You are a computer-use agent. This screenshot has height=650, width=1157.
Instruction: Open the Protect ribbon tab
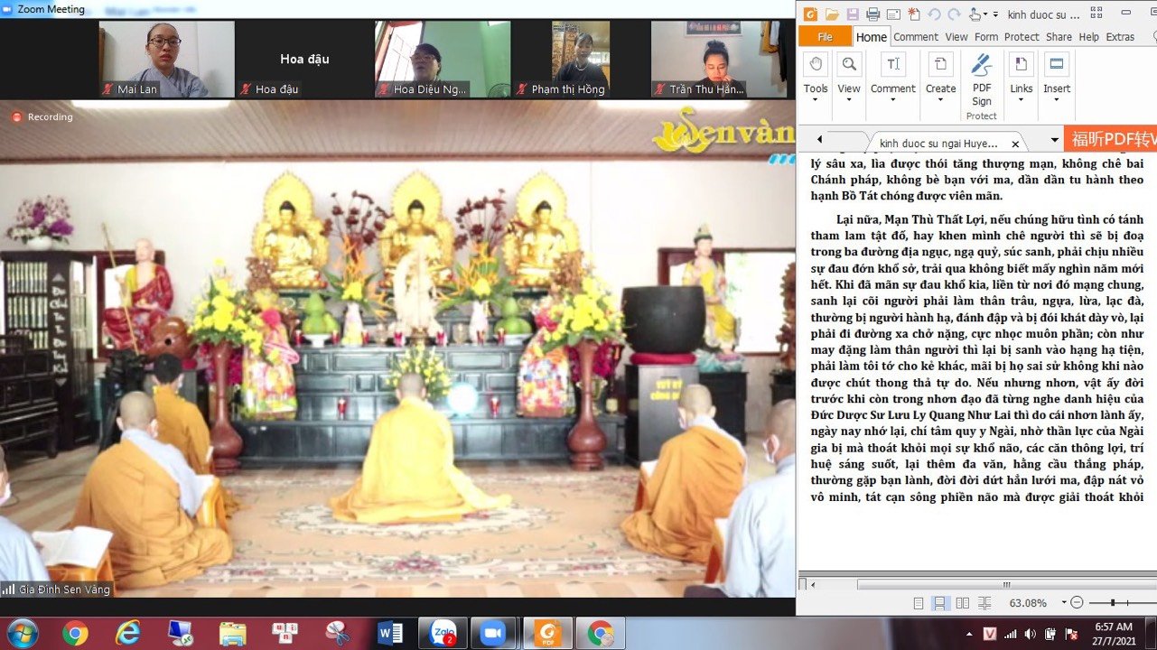click(x=1022, y=37)
